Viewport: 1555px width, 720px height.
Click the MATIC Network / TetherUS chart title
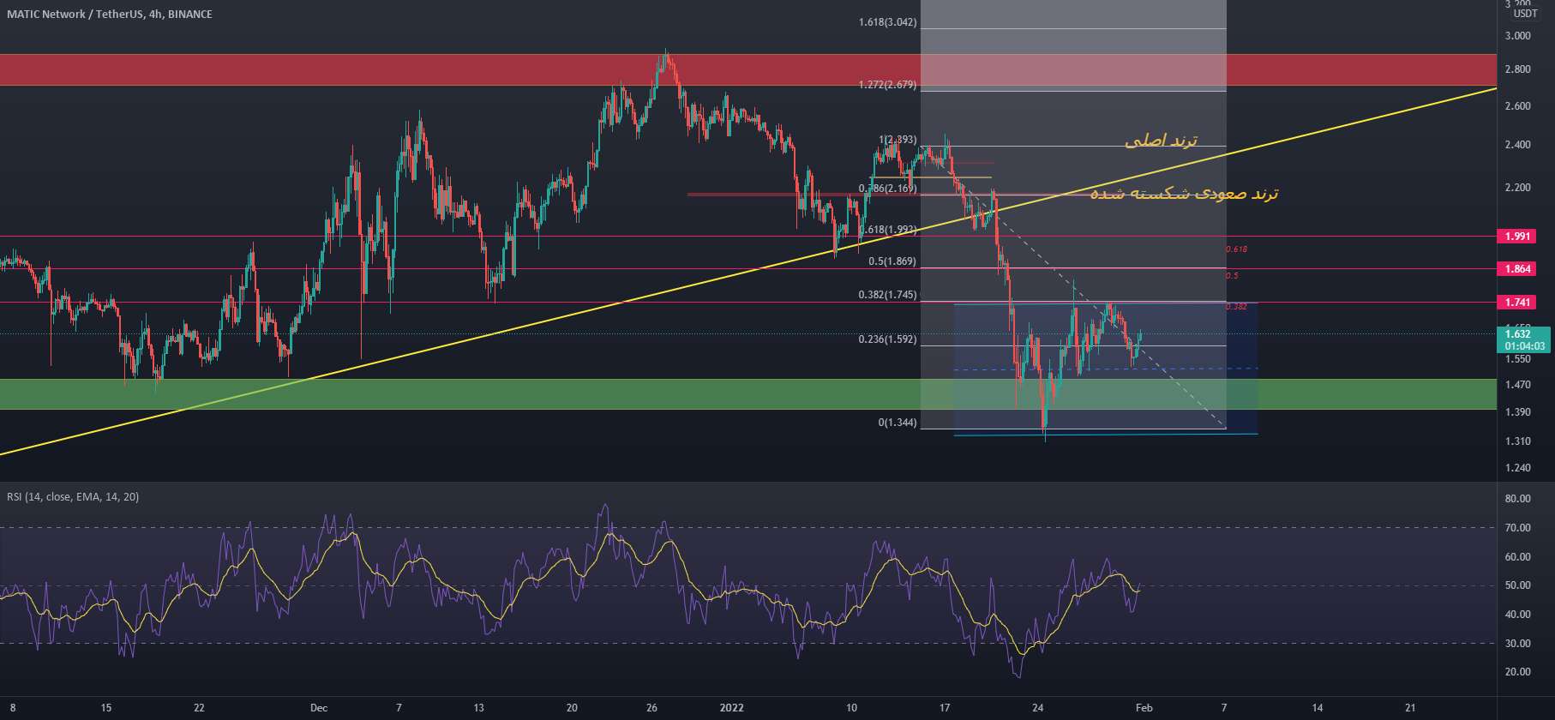(109, 15)
